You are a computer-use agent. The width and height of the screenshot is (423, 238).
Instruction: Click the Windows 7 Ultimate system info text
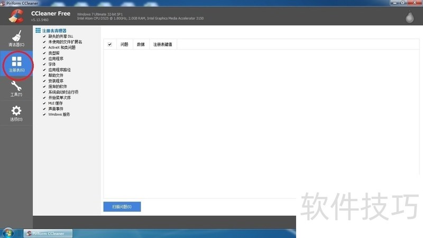click(100, 14)
